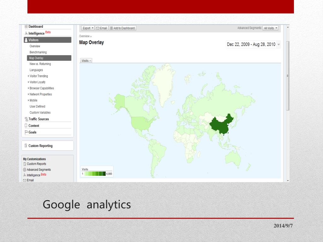Image resolution: width=323 pixels, height=242 pixels.
Task: Open Languages report
Action: point(36,70)
